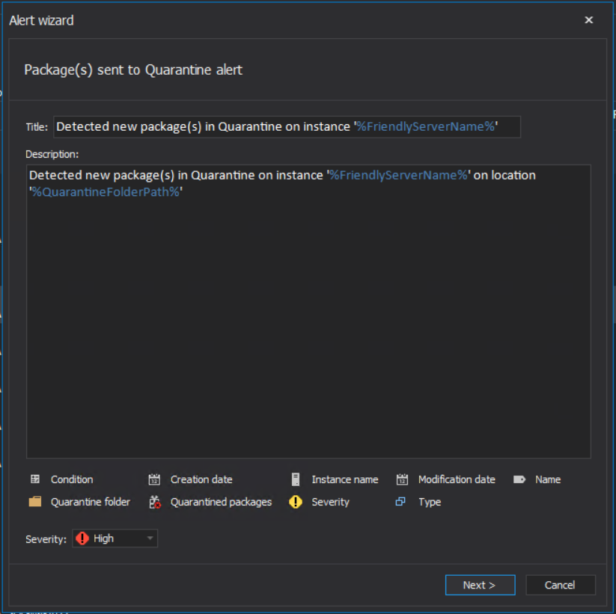Go to the next wizard step
The height and width of the screenshot is (614, 616).
pyautogui.click(x=480, y=585)
